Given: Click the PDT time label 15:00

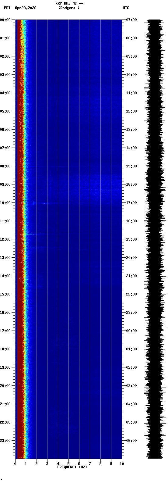Looking at the screenshot, I should tap(5, 294).
